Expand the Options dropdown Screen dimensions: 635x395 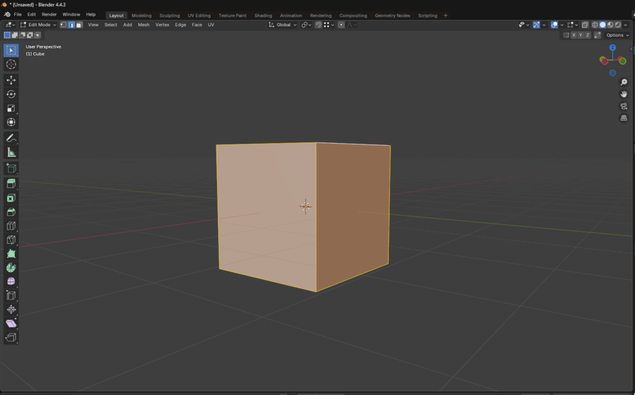pyautogui.click(x=617, y=35)
